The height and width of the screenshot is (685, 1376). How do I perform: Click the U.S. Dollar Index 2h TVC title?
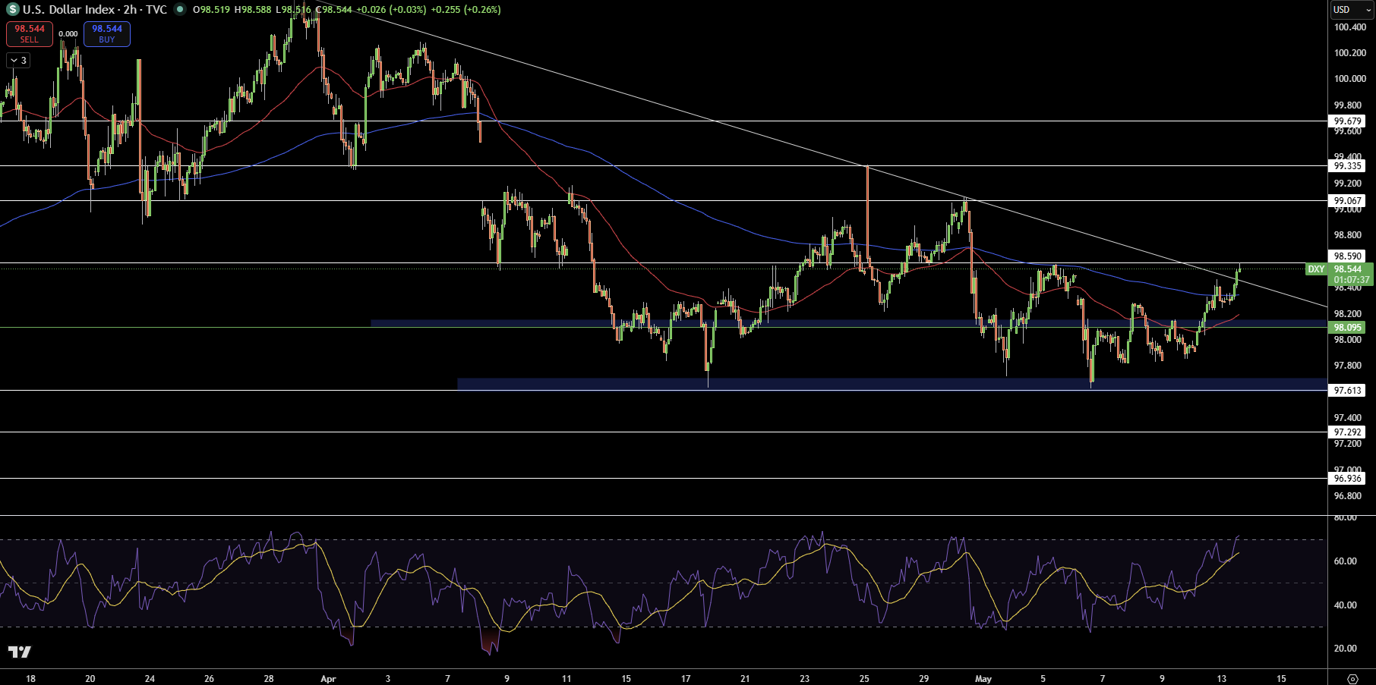pos(94,10)
